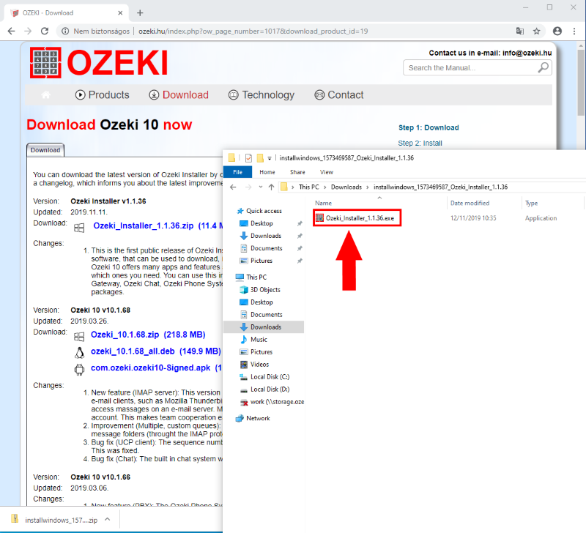This screenshot has width=586, height=533.
Task: Open a new browser tab
Action: click(140, 12)
